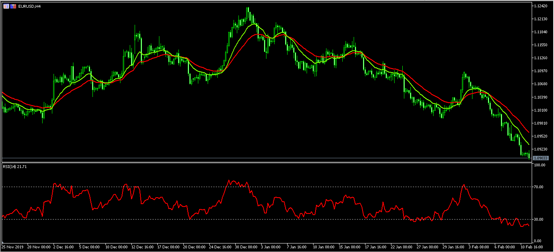Screen dimensions: 554x252
Task: Click the 22 Jan 08:00 time label
Action: (x=402, y=246)
